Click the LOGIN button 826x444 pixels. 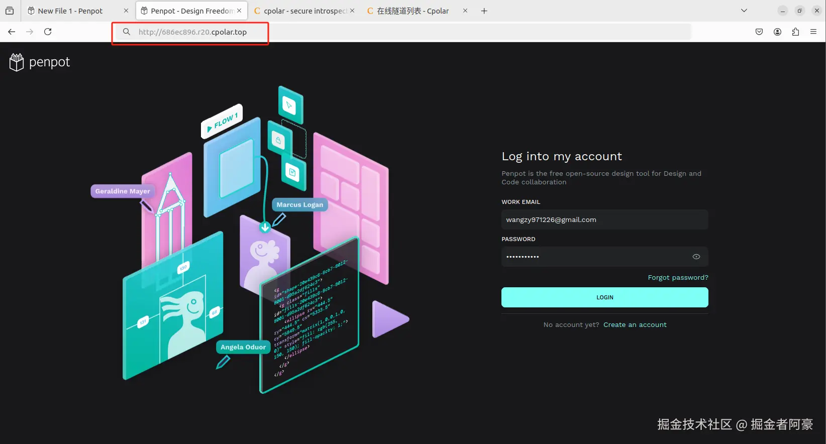tap(605, 297)
